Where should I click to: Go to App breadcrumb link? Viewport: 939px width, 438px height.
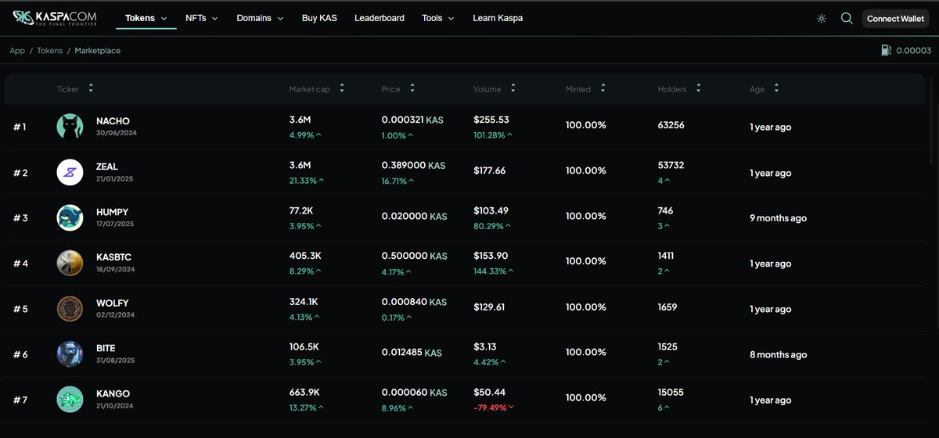click(x=17, y=50)
